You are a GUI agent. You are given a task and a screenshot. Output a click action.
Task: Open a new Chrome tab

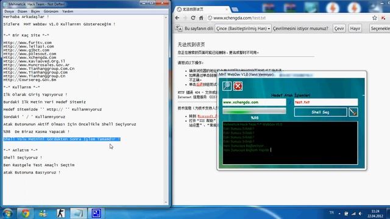[235, 10]
